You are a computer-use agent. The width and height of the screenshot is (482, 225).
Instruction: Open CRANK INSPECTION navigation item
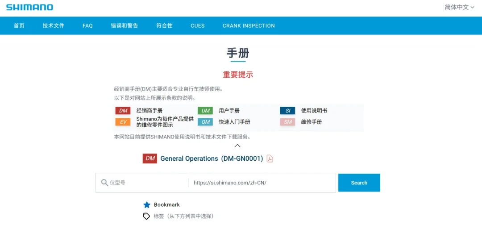point(249,26)
